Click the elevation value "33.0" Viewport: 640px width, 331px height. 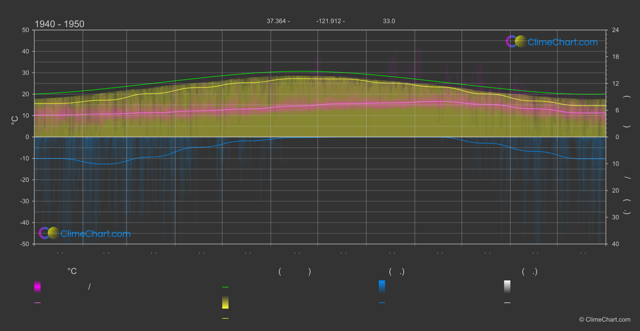389,21
